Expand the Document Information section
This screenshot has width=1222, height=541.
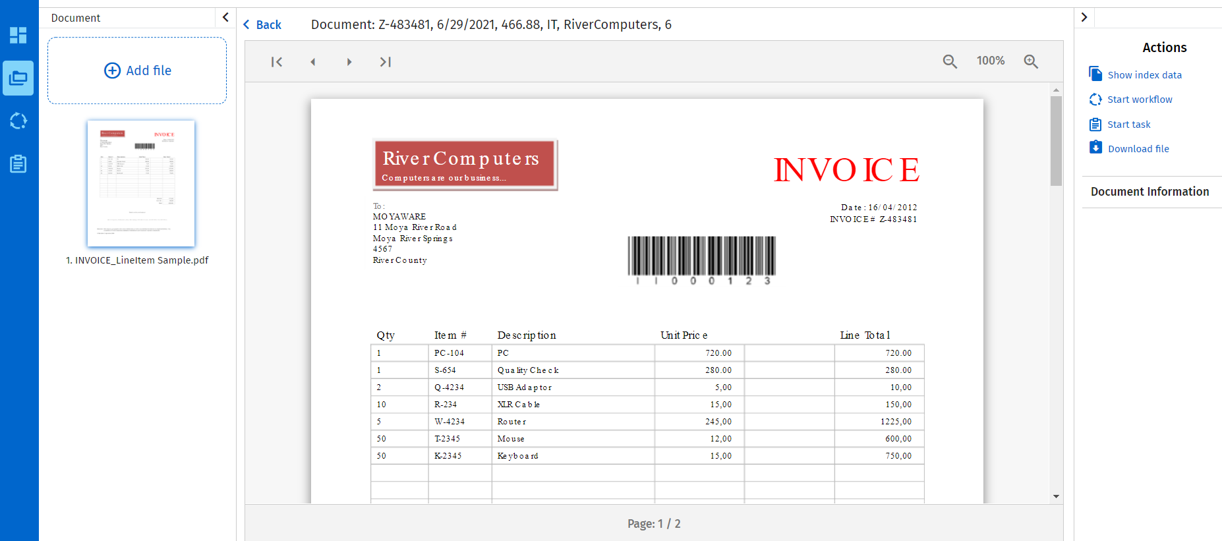point(1149,192)
